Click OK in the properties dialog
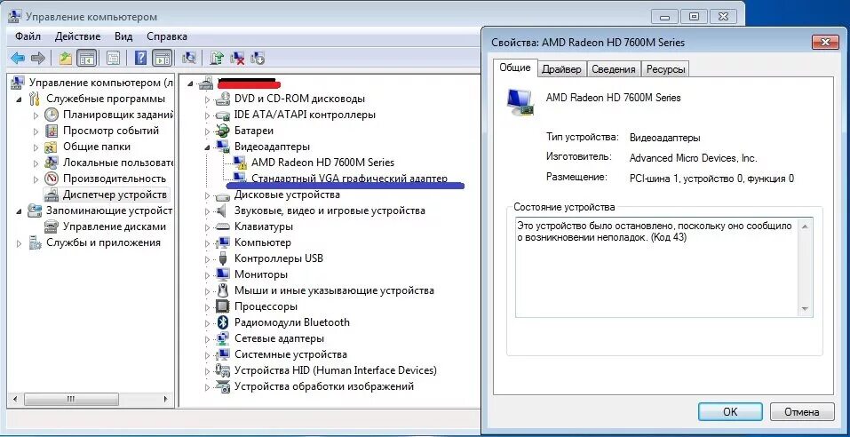This screenshot has width=850, height=437. pyautogui.click(x=730, y=412)
